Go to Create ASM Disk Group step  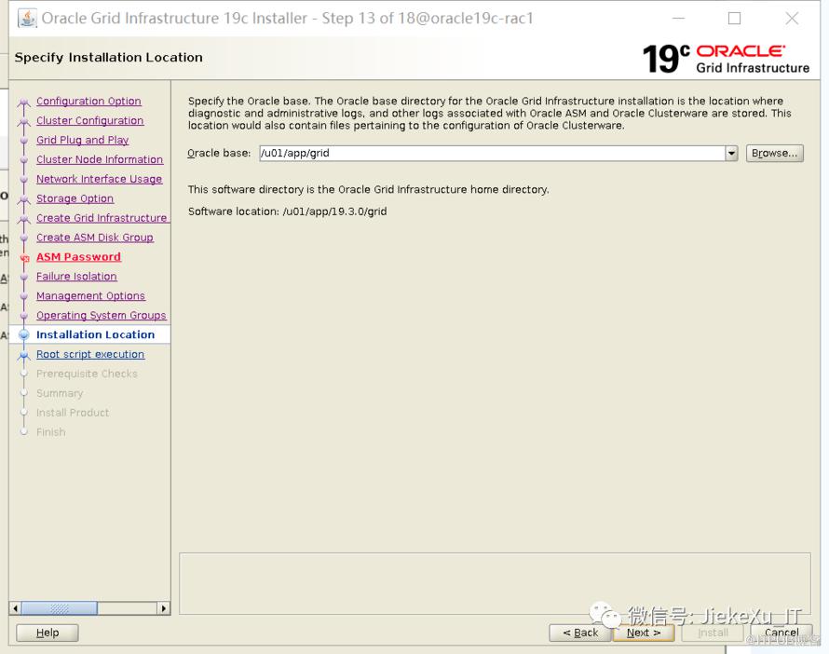[x=94, y=238]
